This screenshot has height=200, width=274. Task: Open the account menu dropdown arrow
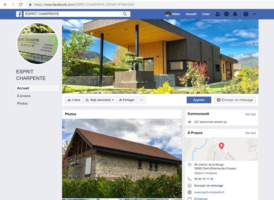pos(254,14)
